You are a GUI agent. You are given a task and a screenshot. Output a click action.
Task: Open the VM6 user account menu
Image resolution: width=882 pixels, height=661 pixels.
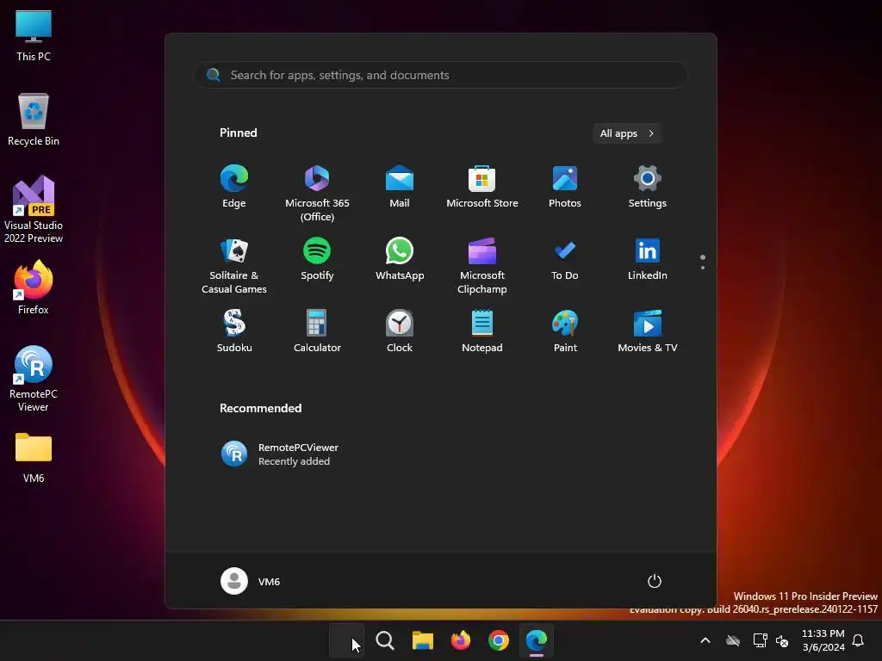(251, 581)
